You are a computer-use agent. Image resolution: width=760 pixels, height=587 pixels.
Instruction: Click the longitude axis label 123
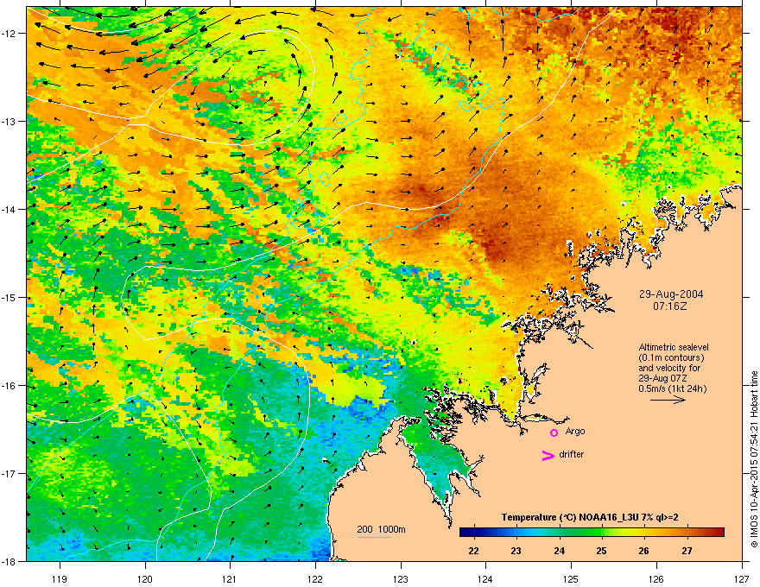pyautogui.click(x=401, y=579)
